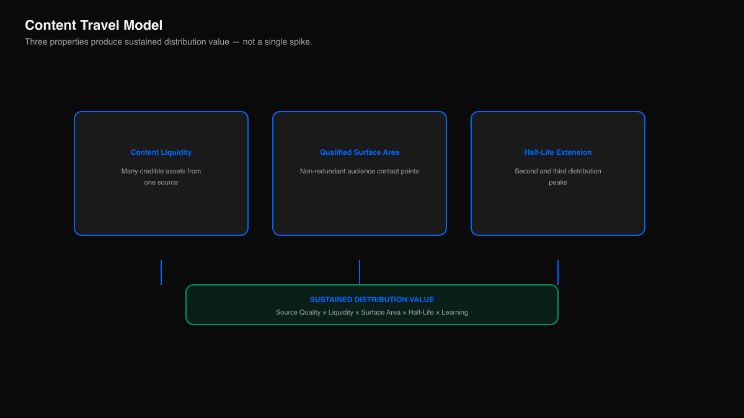Screen dimensions: 744x418
Task: Select the Qualified Surface Area card
Action: 360,173
